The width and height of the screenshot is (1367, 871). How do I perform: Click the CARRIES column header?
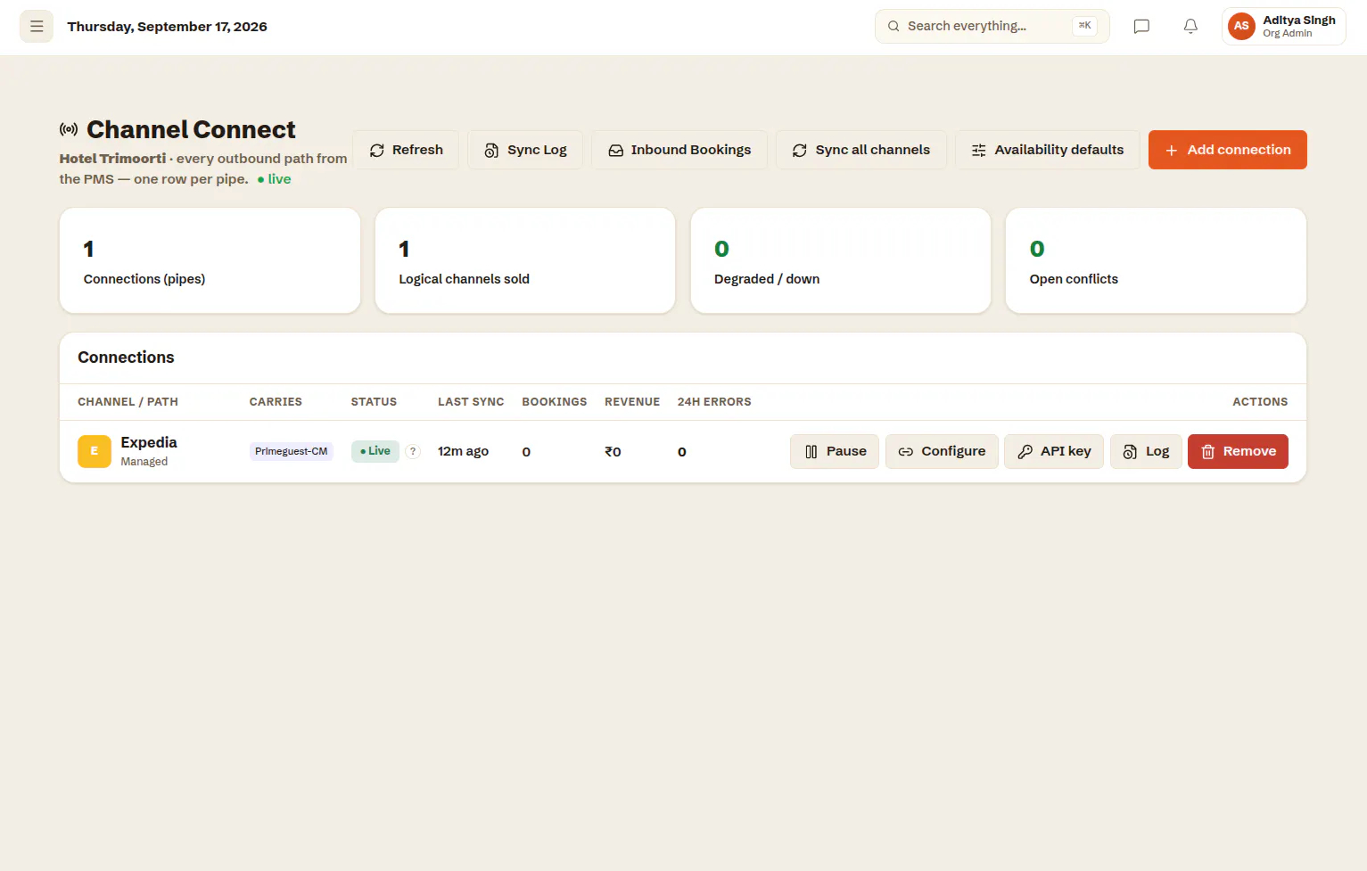coord(276,402)
